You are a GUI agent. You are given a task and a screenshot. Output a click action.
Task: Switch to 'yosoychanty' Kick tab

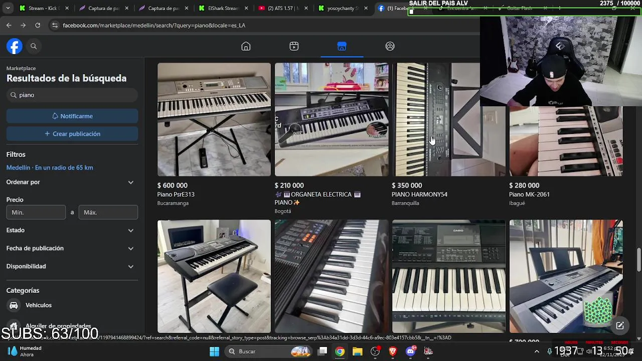[x=343, y=8]
